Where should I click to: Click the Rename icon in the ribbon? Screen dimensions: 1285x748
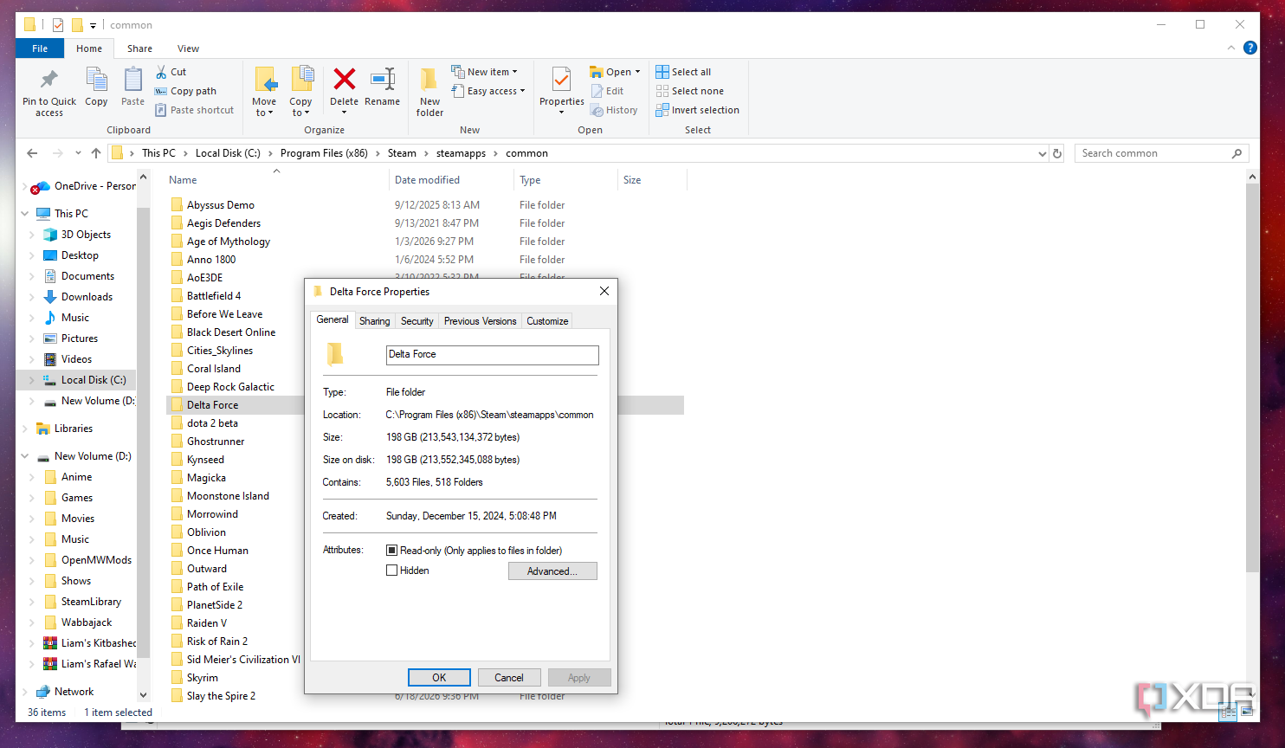click(382, 80)
